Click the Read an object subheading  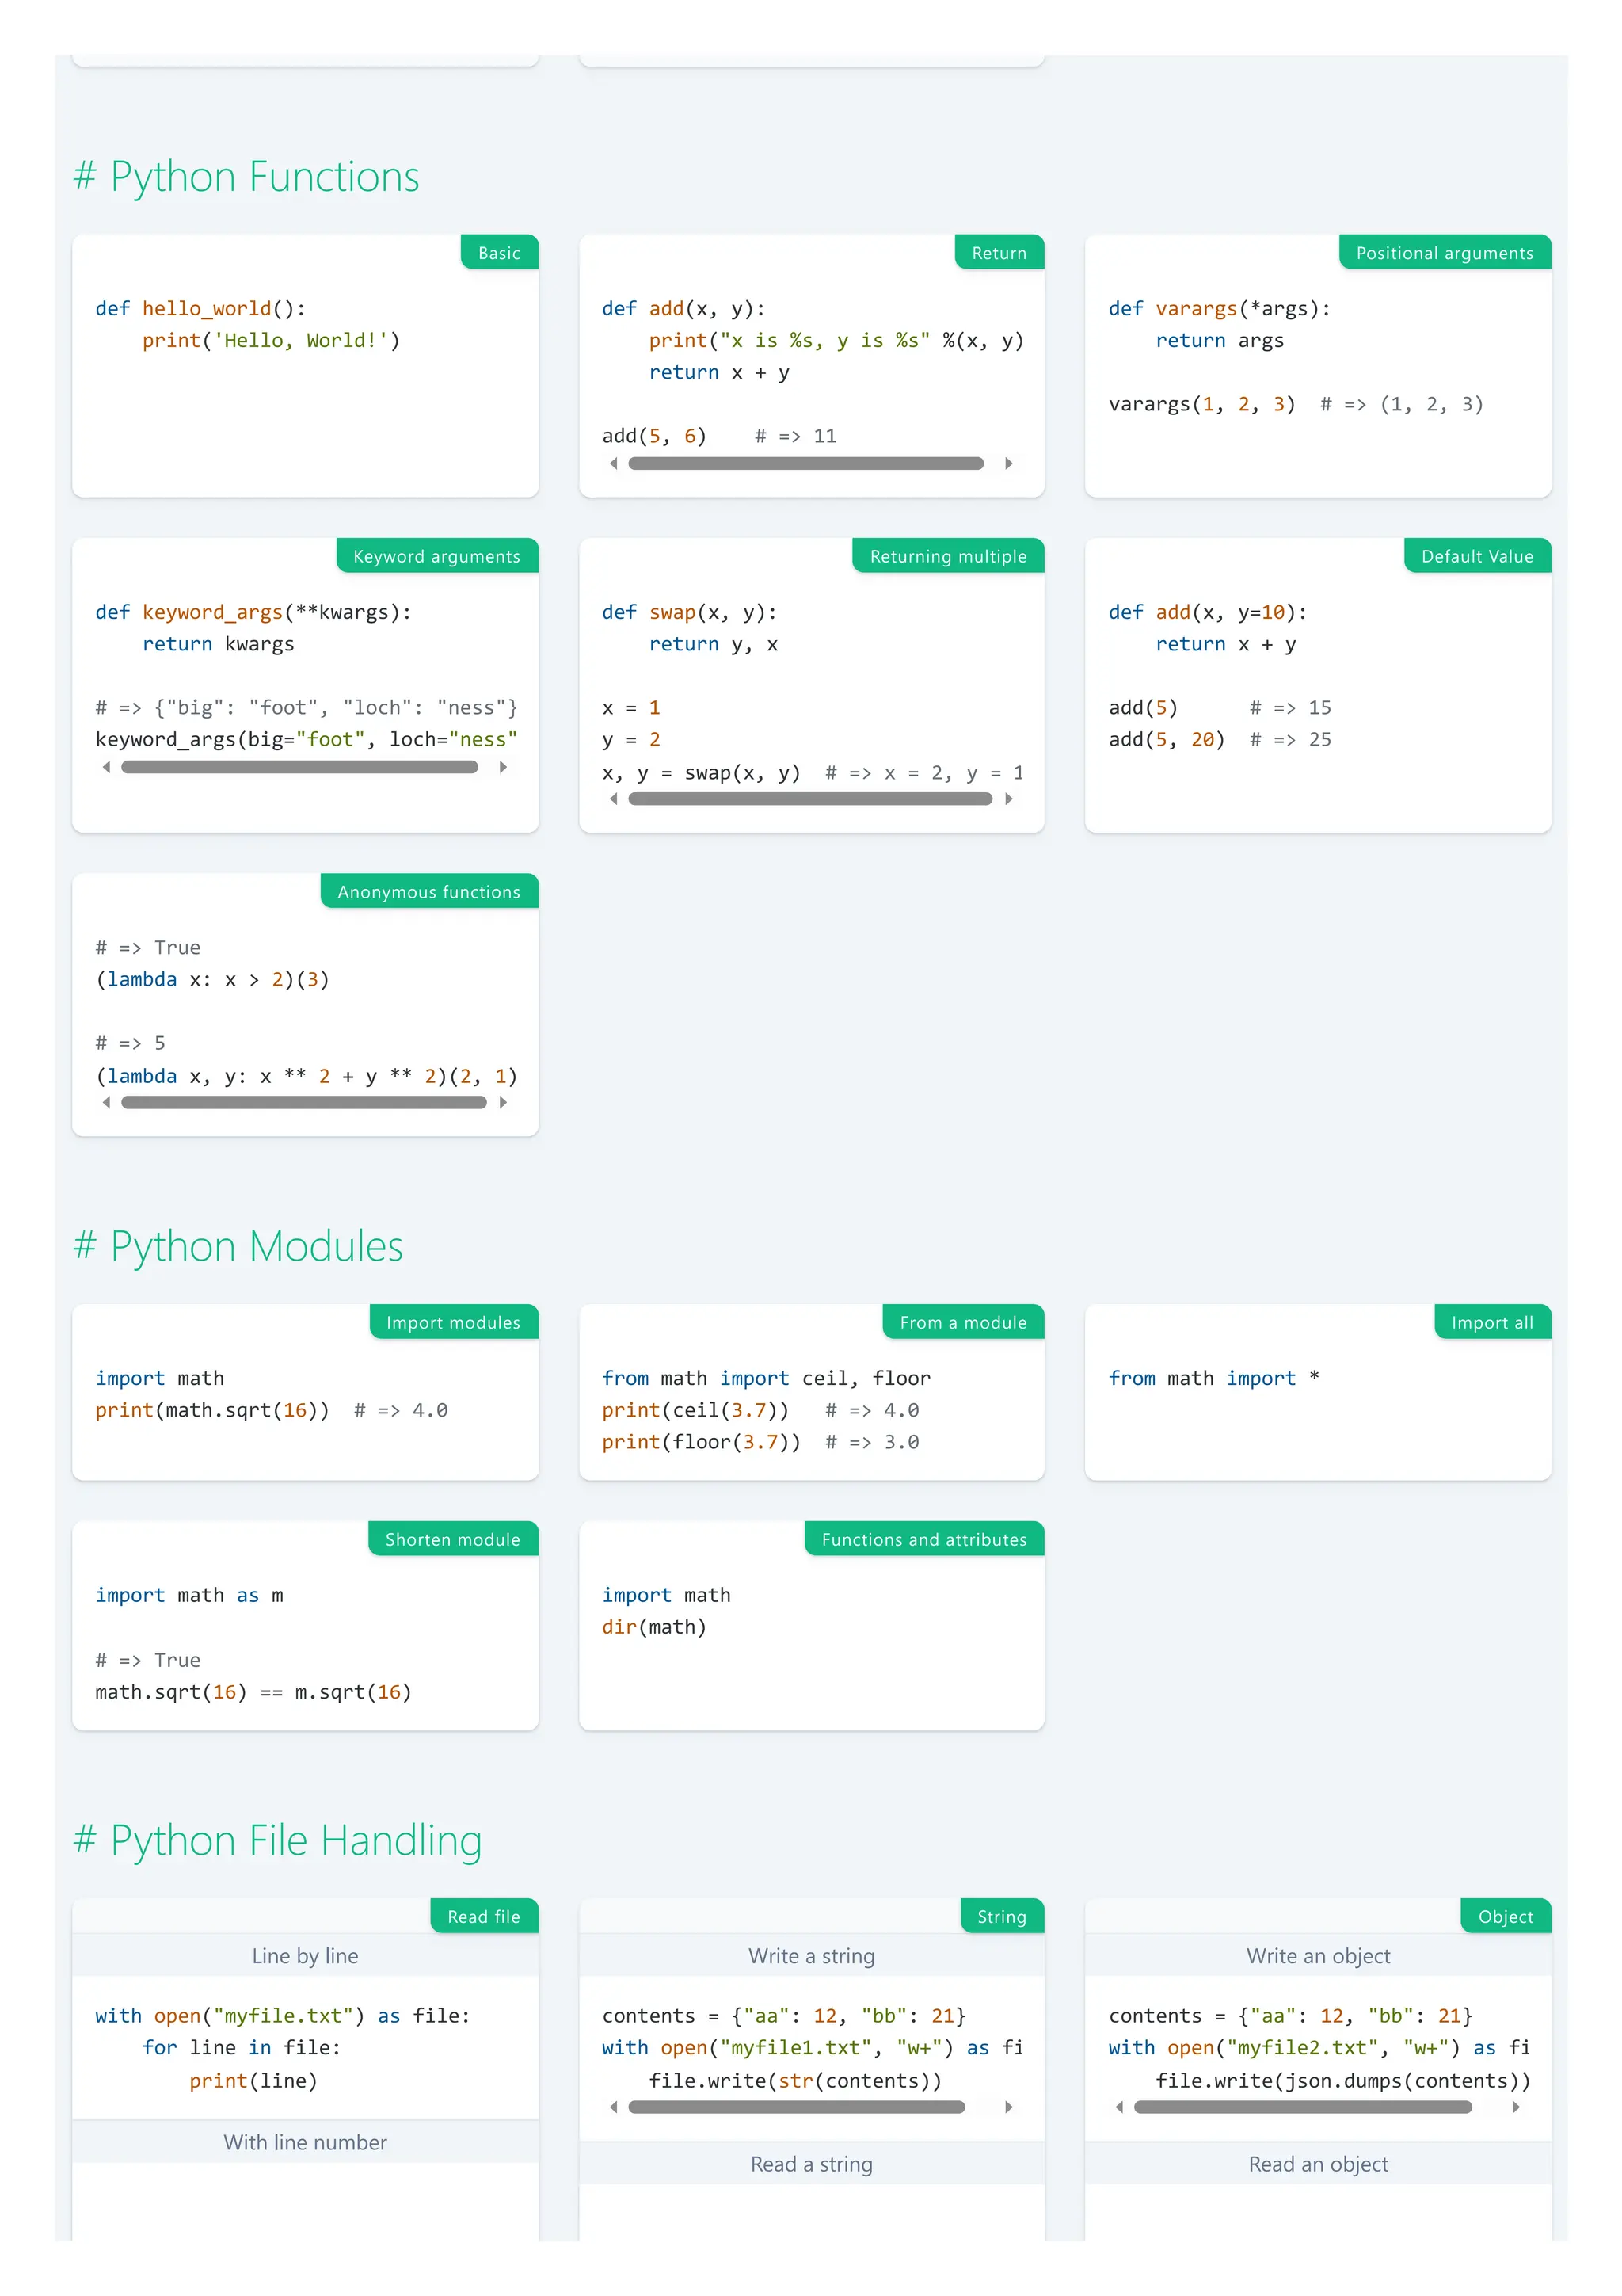pyautogui.click(x=1317, y=2164)
